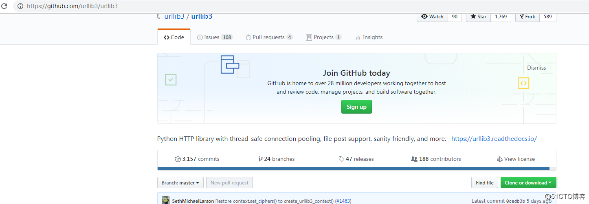Click the Find file button
589x204 pixels.
(x=484, y=182)
